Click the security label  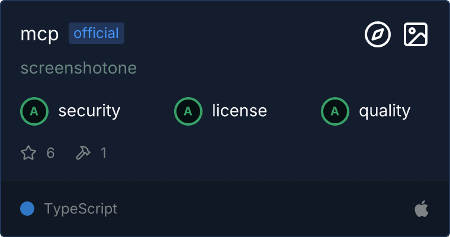[x=89, y=111]
